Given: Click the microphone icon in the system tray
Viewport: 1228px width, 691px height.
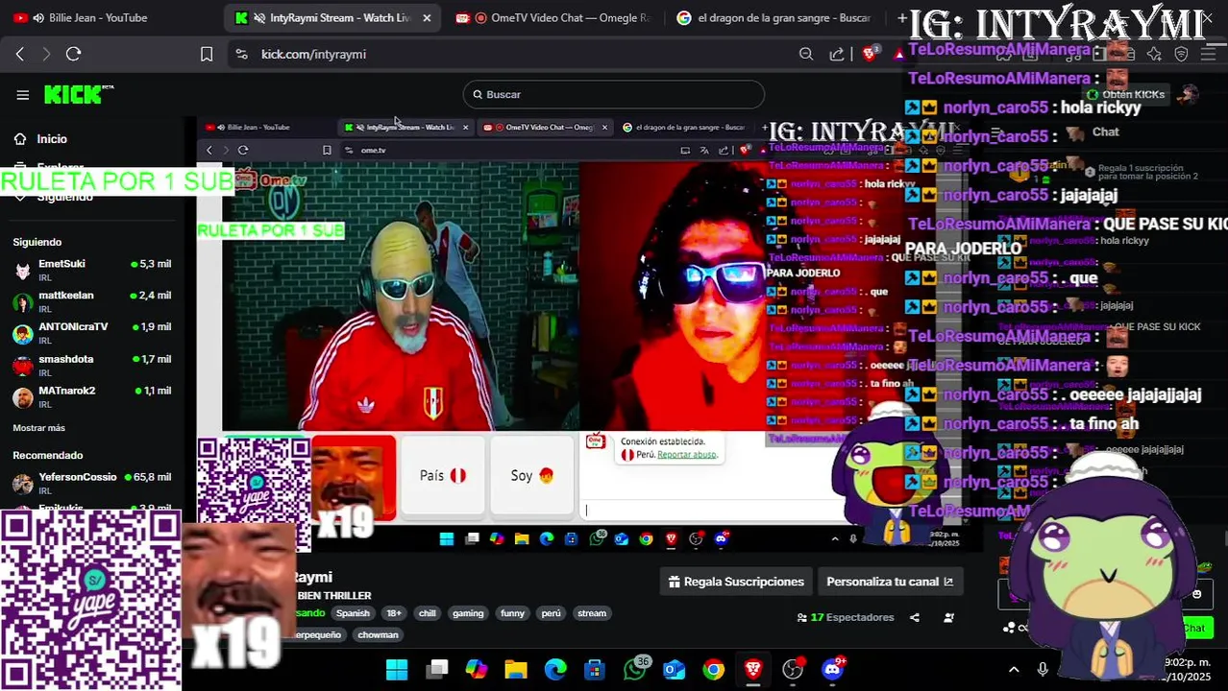Looking at the screenshot, I should click(x=1043, y=669).
